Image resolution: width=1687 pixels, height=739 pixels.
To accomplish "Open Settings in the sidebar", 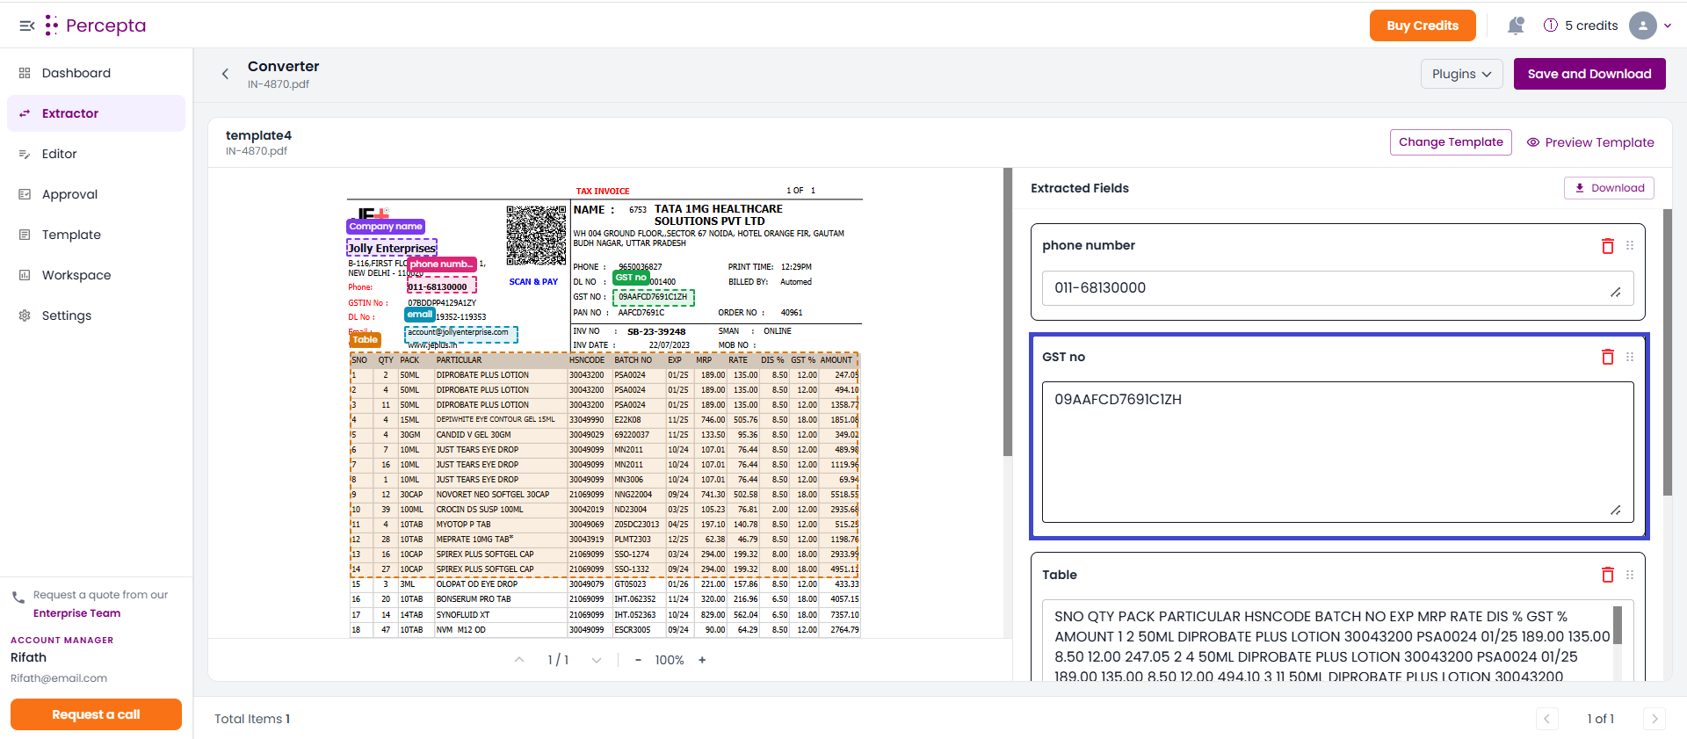I will 97,315.
